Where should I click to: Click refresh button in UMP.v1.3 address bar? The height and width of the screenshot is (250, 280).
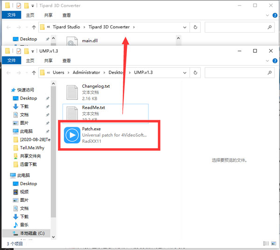[x=195, y=73]
